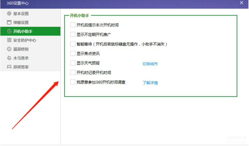The width and height of the screenshot is (249, 146).
Task: Click the 切换城市 link
Action: coord(150,64)
